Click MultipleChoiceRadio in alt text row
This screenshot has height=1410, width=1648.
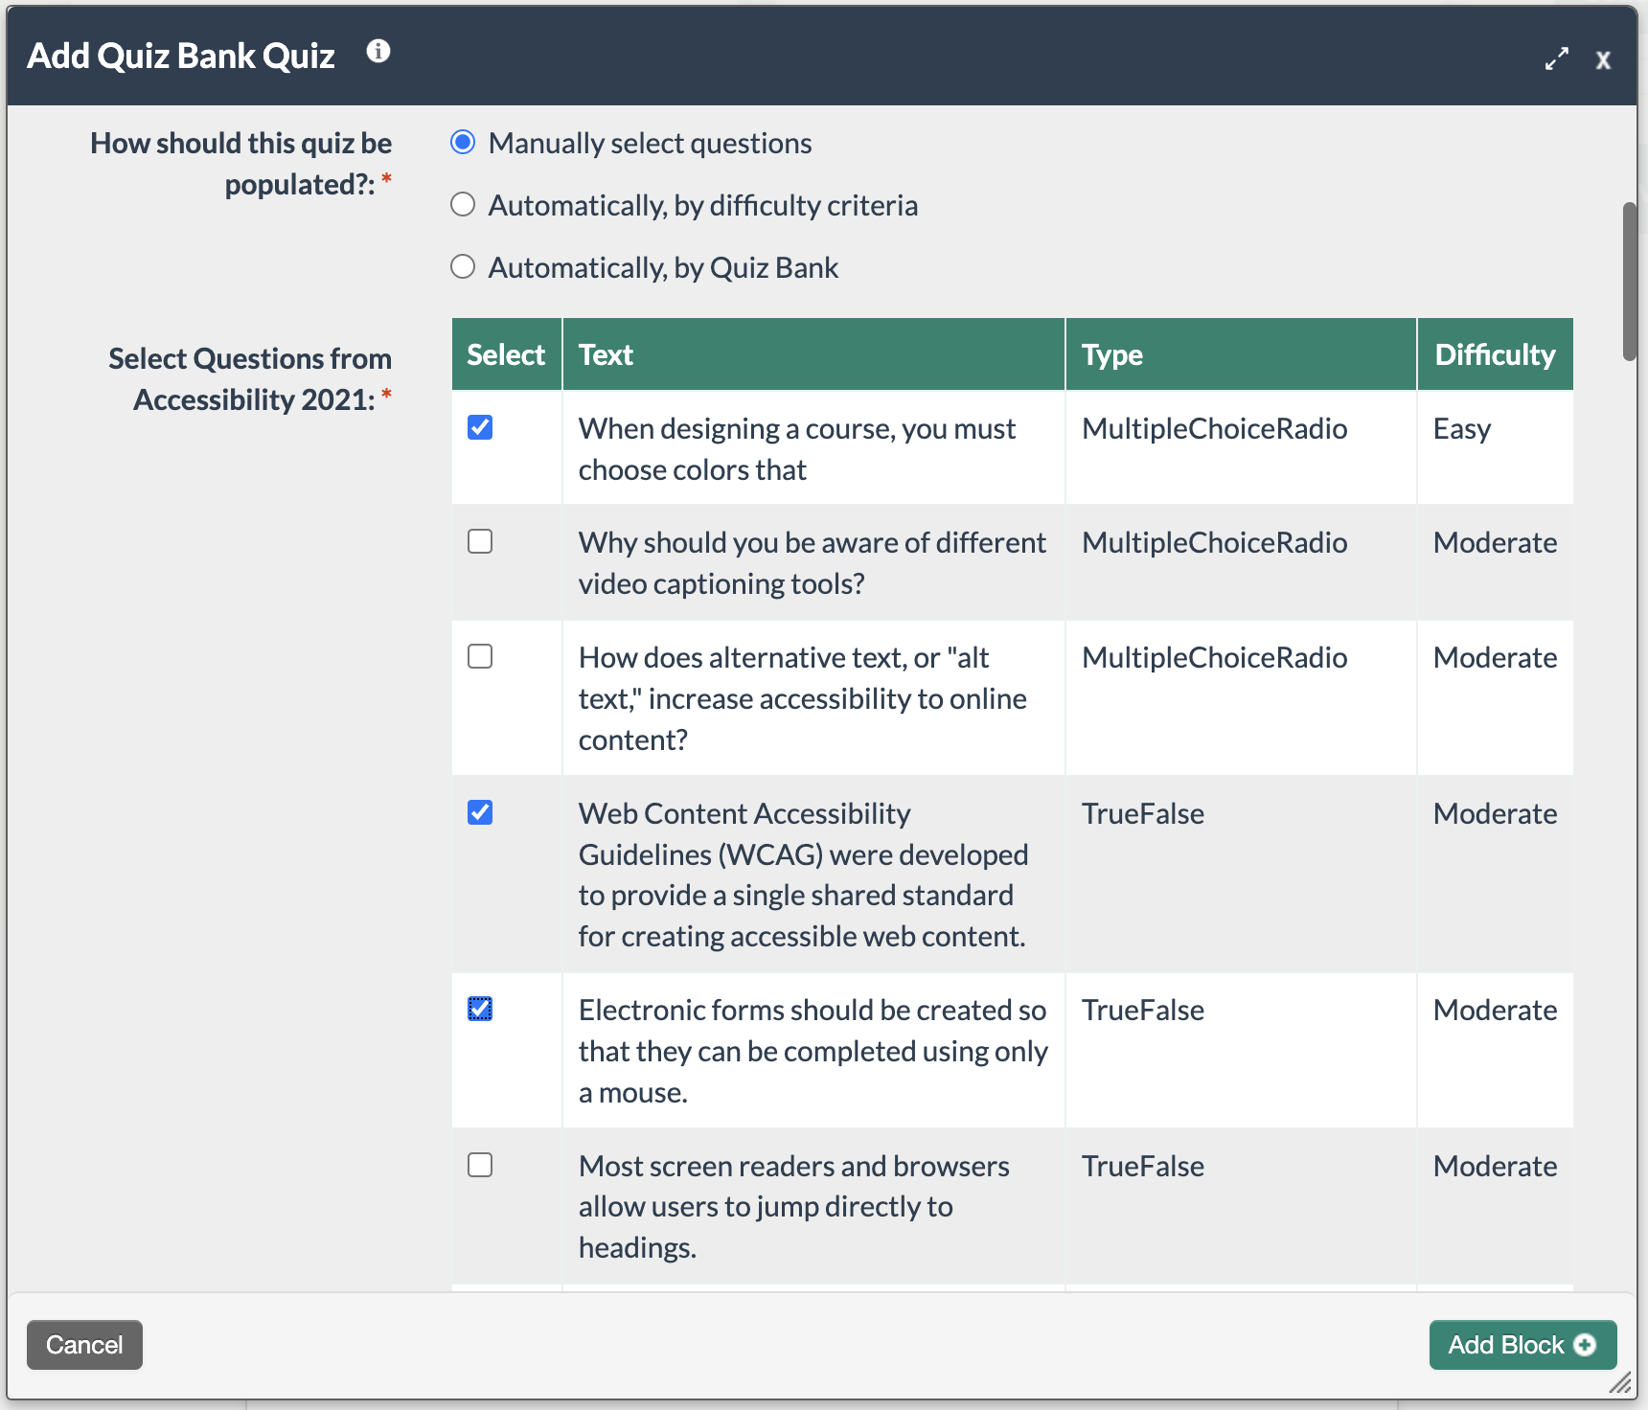(x=1214, y=658)
